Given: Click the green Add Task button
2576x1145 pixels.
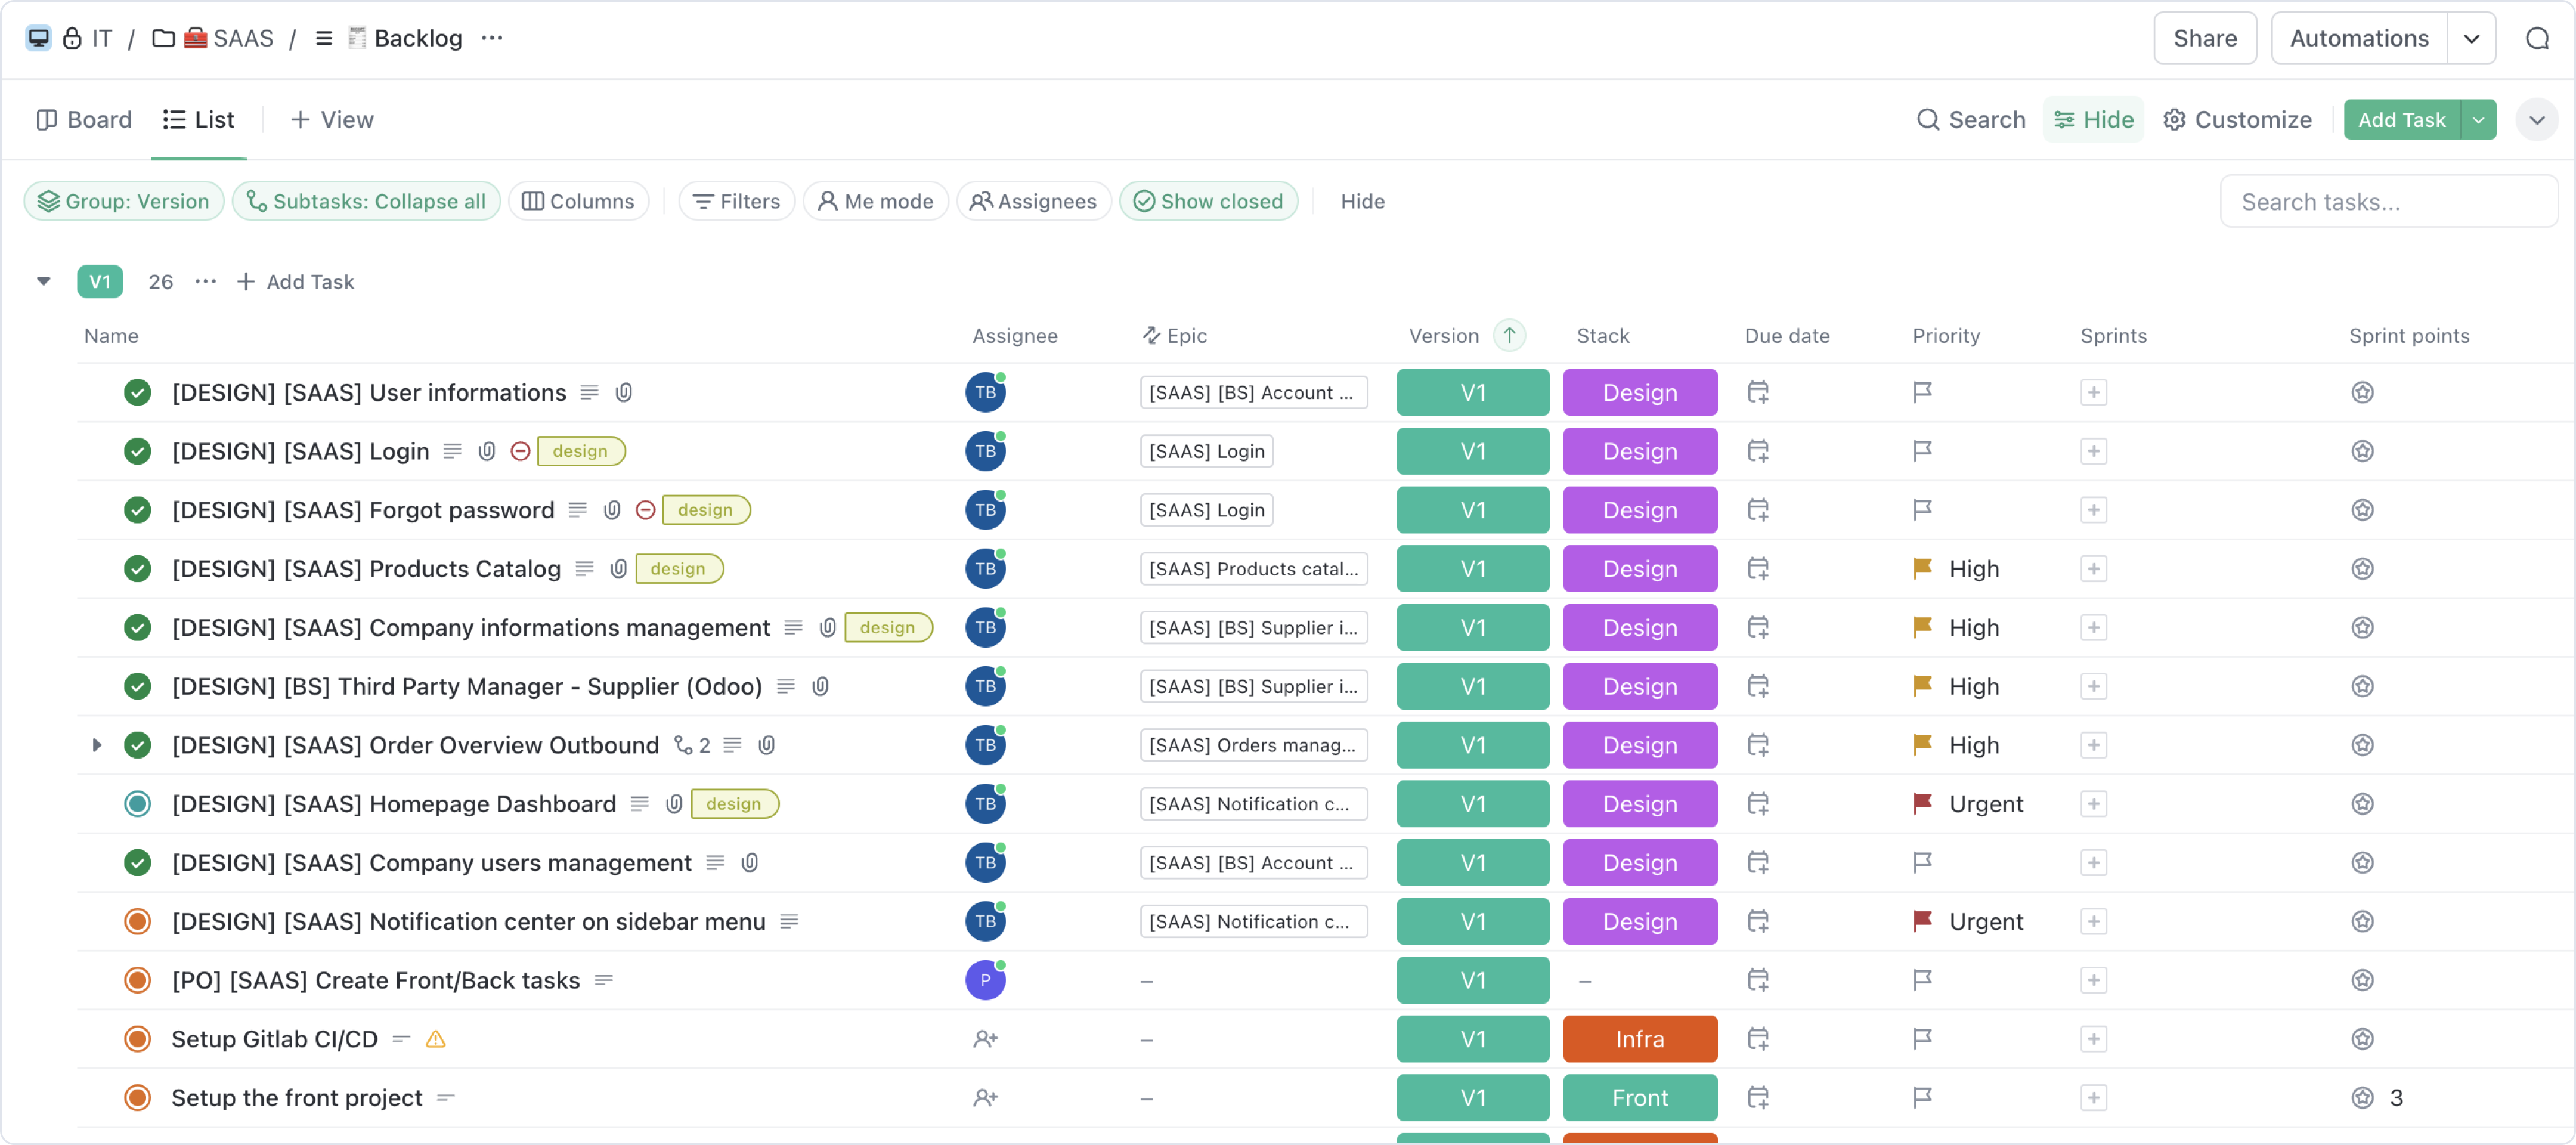Looking at the screenshot, I should pyautogui.click(x=2401, y=120).
